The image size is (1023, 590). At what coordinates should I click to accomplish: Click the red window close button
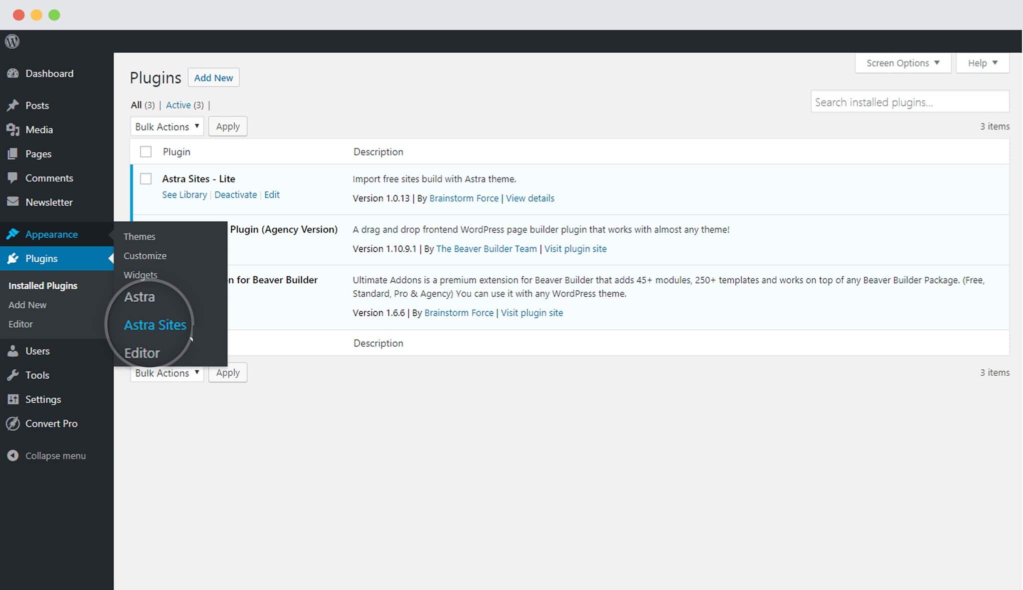coord(19,15)
